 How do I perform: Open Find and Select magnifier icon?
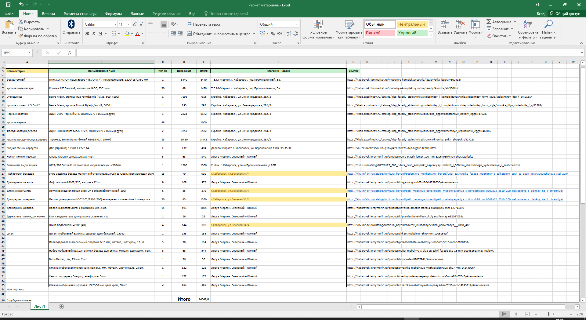click(x=548, y=24)
